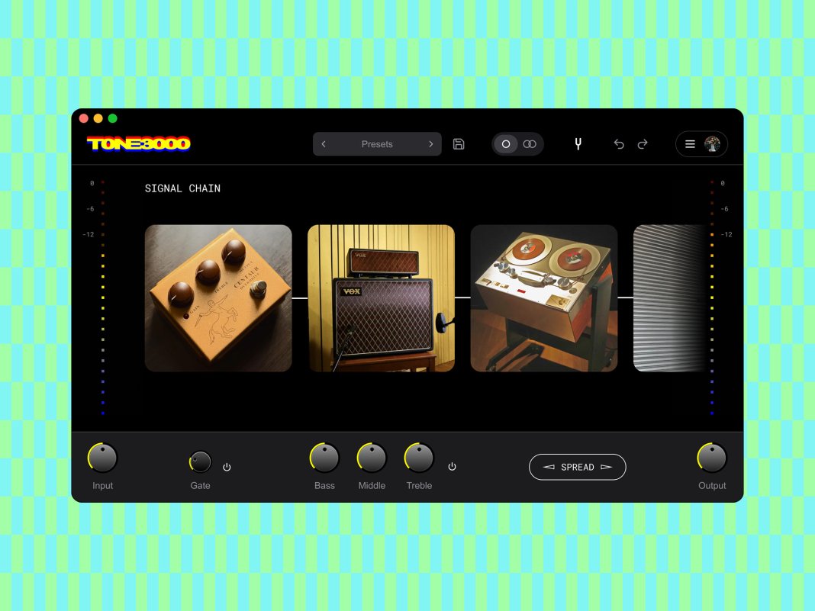Open the hamburger menu
Screen dimensions: 815x611
(x=690, y=144)
